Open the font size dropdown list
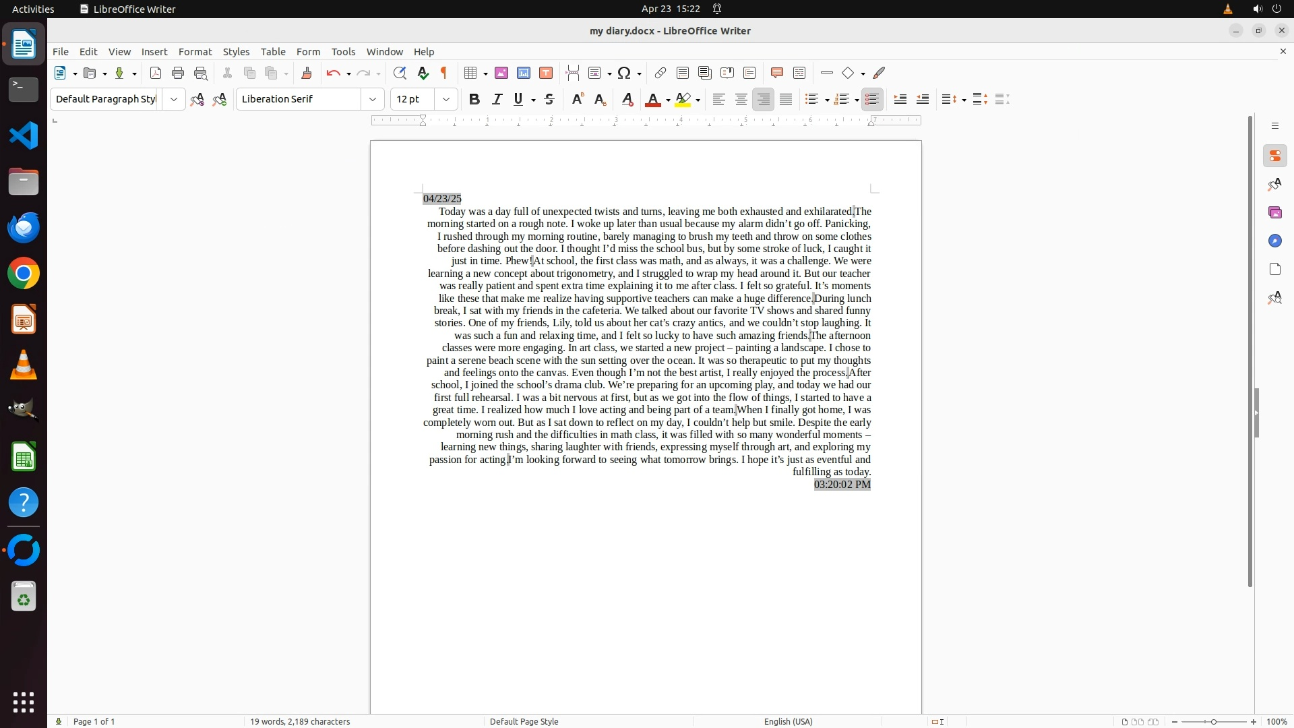 pyautogui.click(x=445, y=100)
